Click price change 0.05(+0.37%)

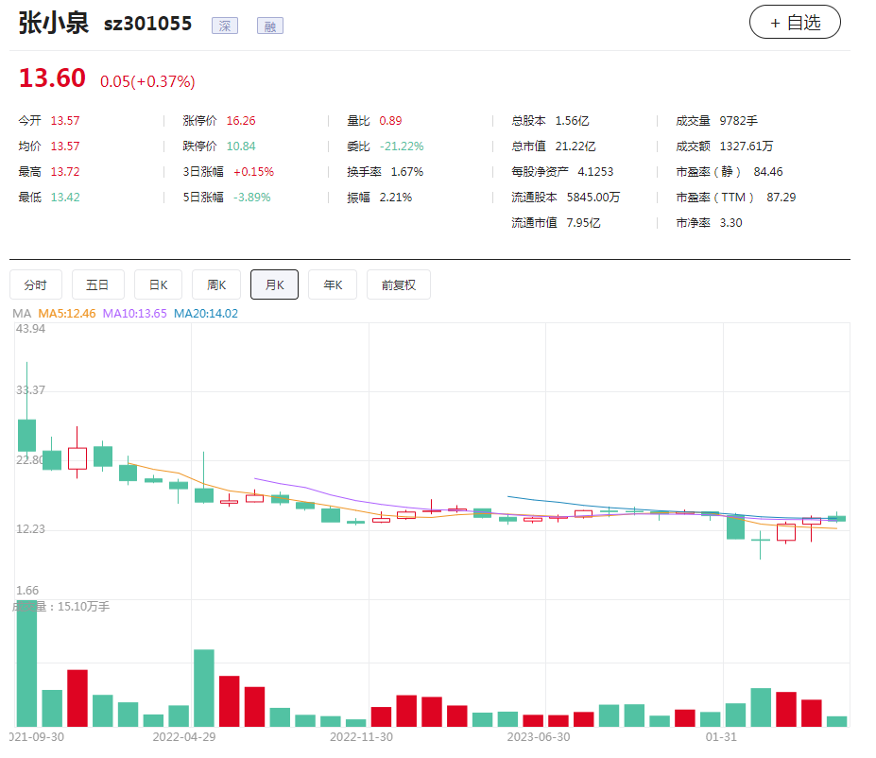(147, 81)
